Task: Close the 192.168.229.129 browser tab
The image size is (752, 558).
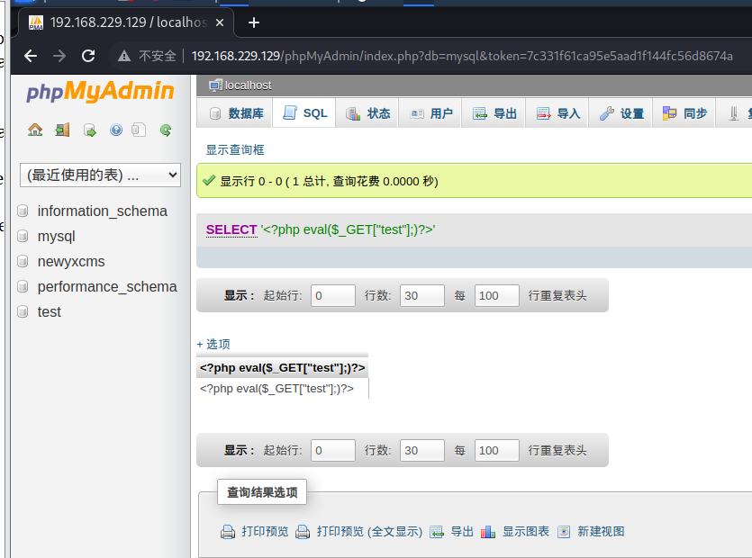Action: point(220,22)
